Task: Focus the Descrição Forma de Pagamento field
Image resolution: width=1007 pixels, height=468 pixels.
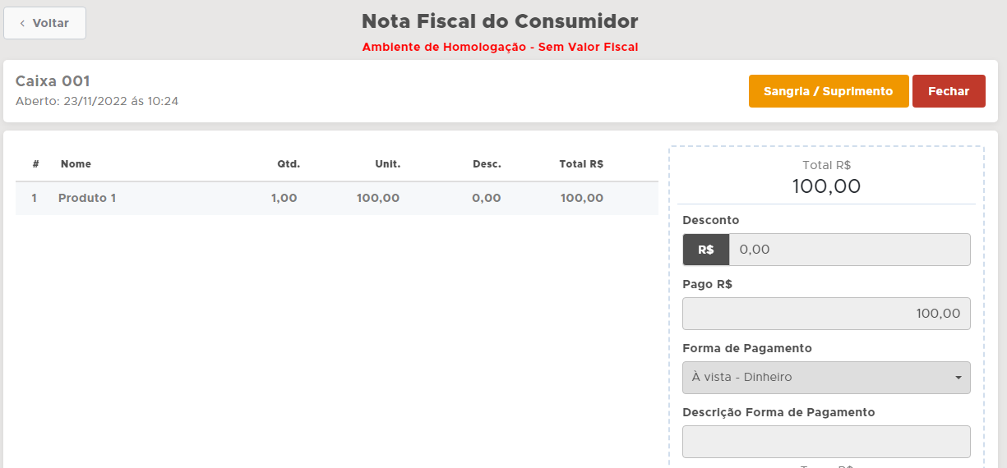Action: pyautogui.click(x=826, y=442)
